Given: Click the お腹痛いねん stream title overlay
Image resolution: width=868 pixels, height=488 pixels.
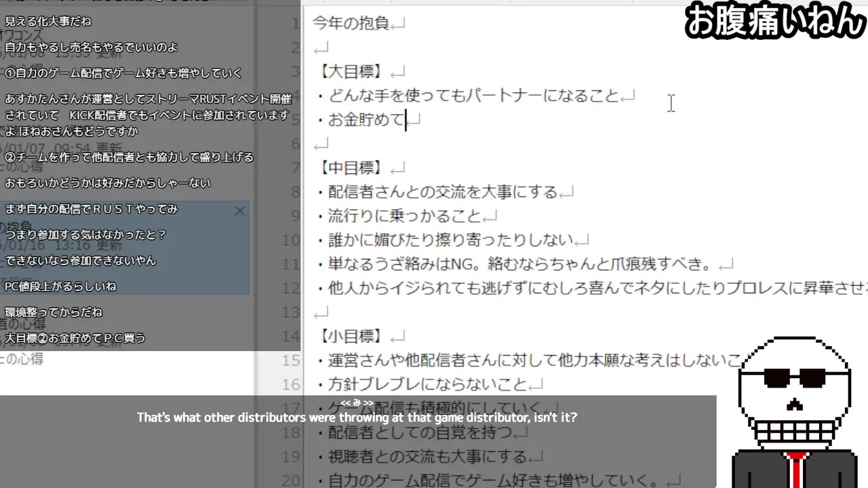Looking at the screenshot, I should point(775,21).
